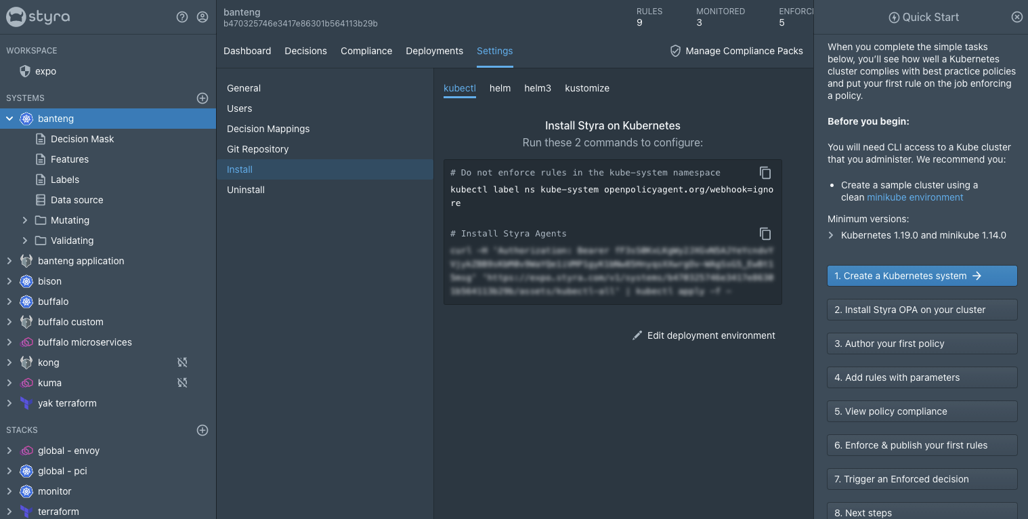Click the yak terraform system icon
Viewport: 1028px width, 519px height.
26,403
